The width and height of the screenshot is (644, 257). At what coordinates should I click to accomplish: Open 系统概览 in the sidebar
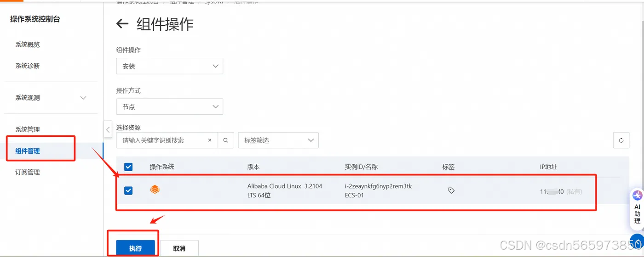coord(28,45)
